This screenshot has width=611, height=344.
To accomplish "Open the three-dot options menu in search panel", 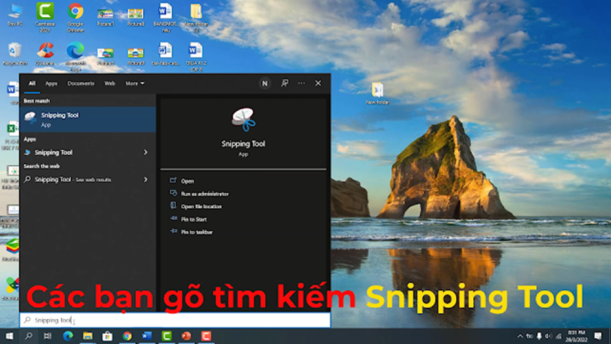I will tap(301, 83).
